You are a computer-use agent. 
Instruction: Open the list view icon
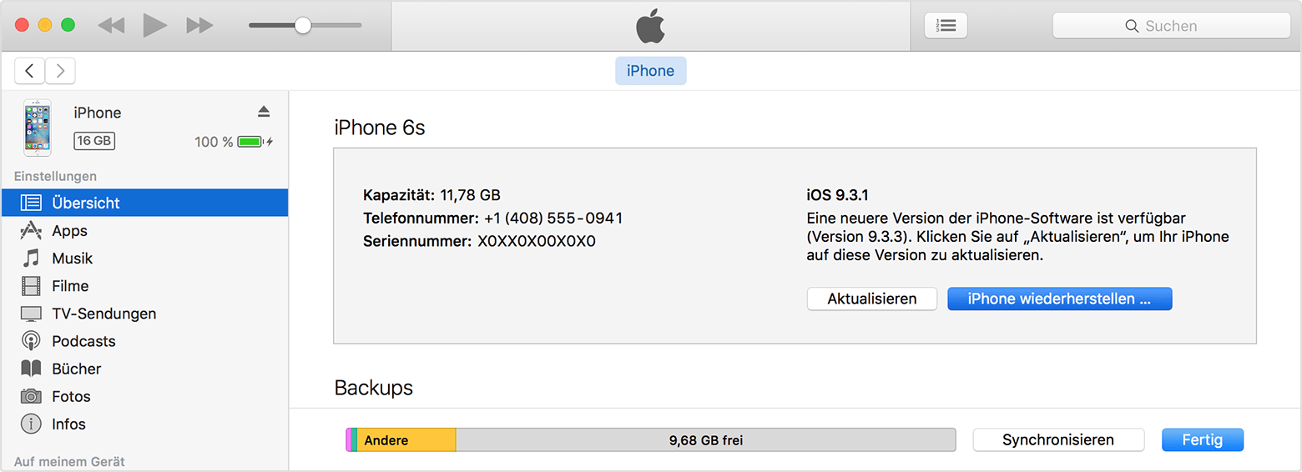coord(946,26)
